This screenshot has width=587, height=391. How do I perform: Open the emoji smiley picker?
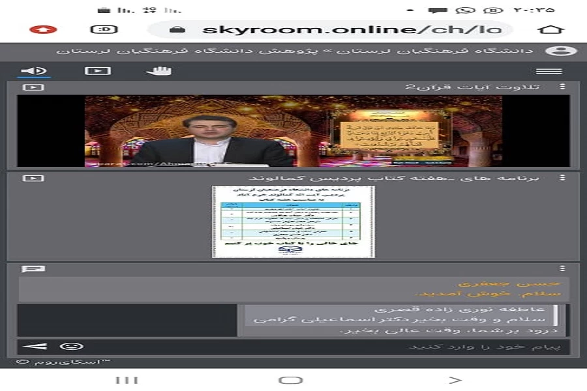pyautogui.click(x=71, y=346)
